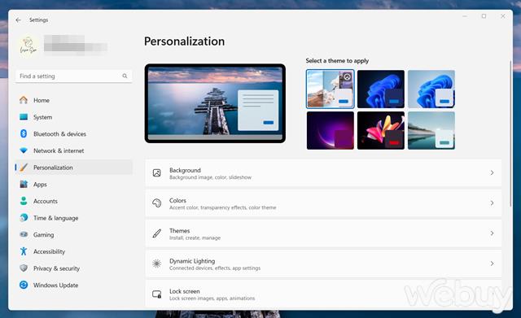
Task: Click the user profile avatar
Action: [x=28, y=46]
